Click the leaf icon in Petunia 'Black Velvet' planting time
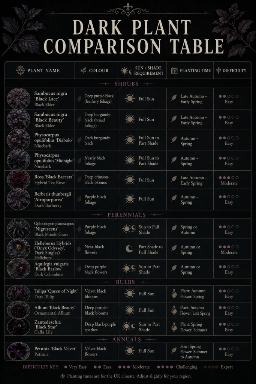256x384 pixels. 174,351
